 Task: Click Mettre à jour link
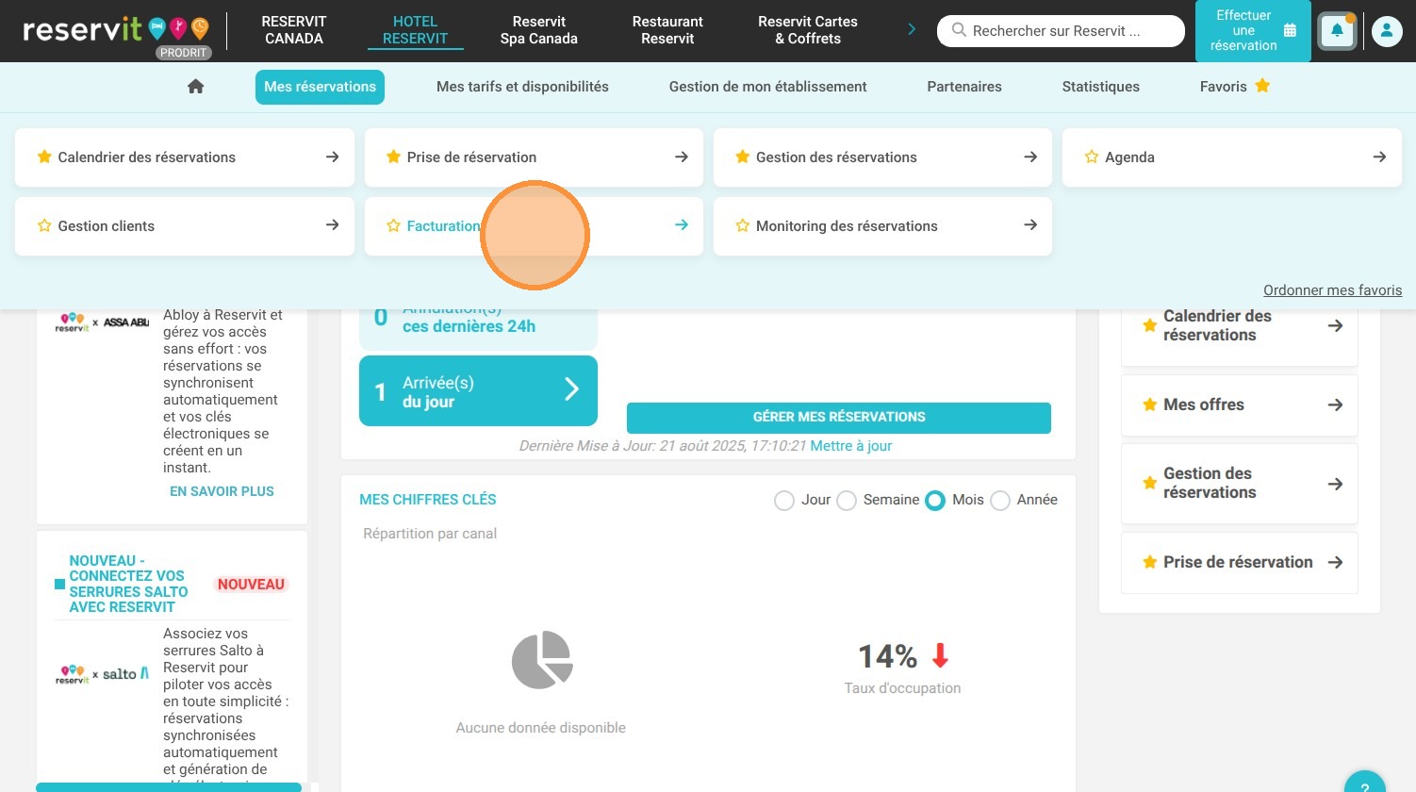pos(851,446)
